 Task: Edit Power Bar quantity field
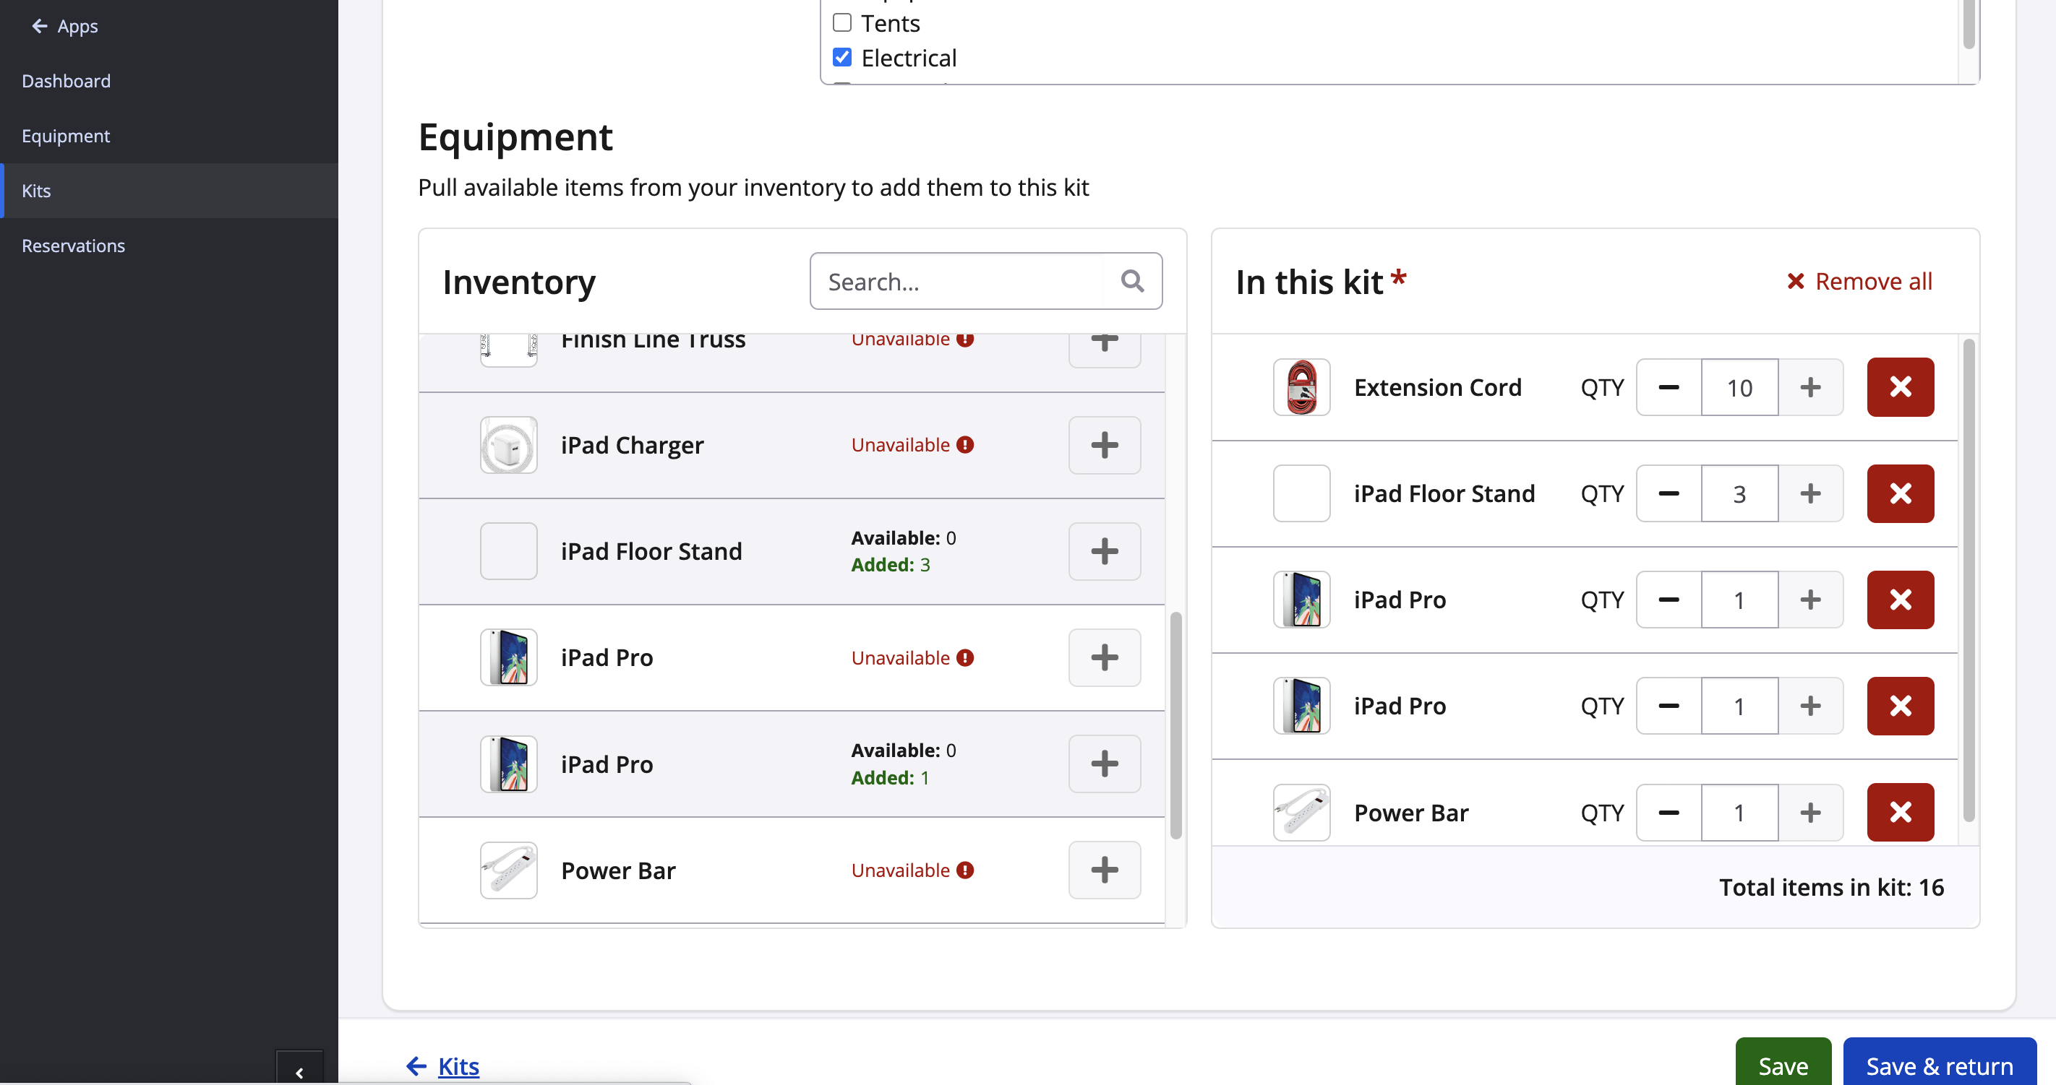[x=1740, y=813]
